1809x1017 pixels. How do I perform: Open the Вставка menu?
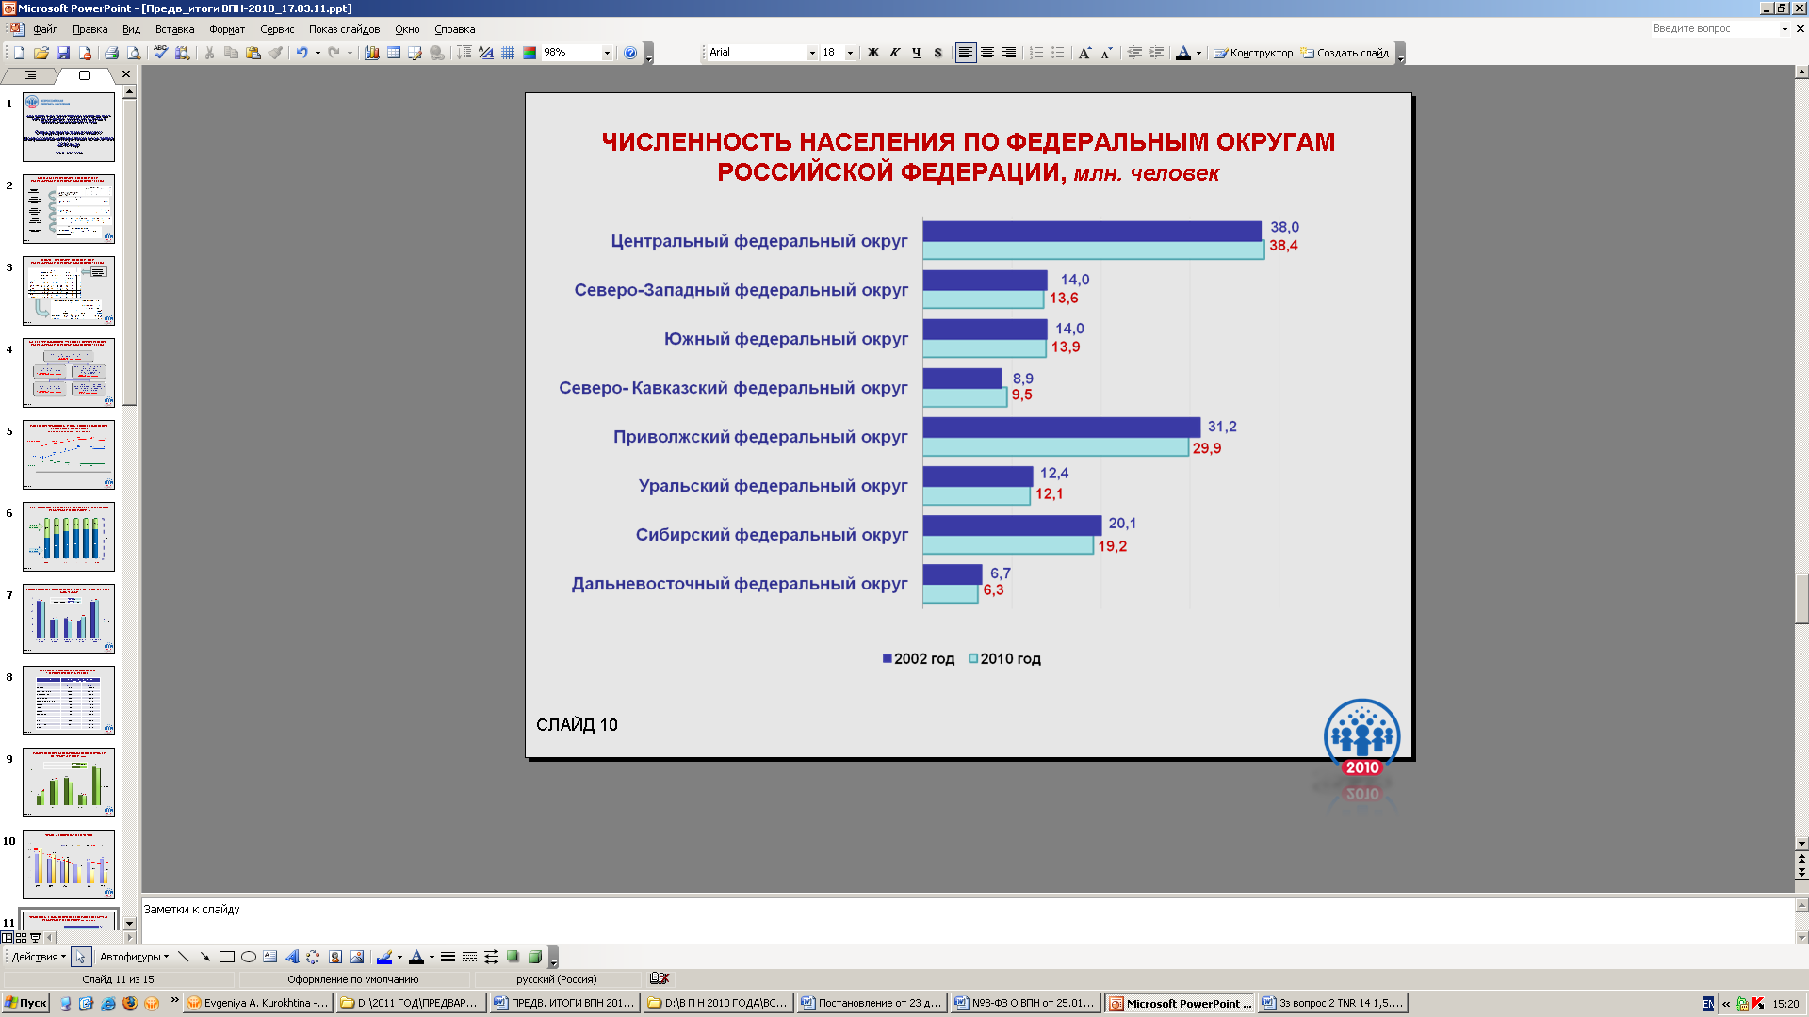pos(174,29)
